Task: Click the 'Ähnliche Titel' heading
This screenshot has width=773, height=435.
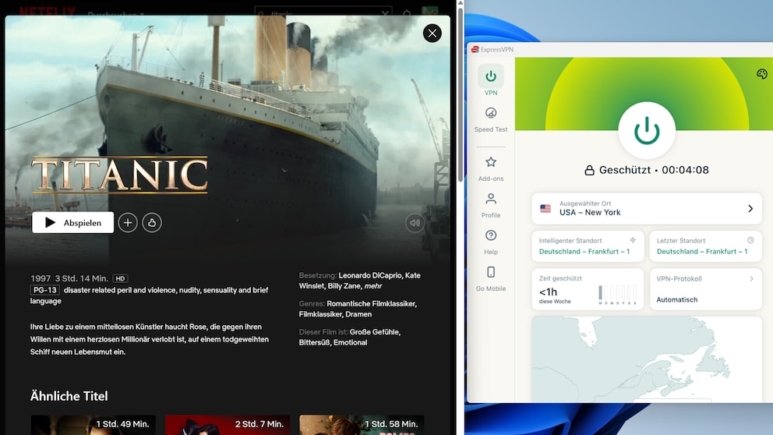Action: (x=69, y=396)
